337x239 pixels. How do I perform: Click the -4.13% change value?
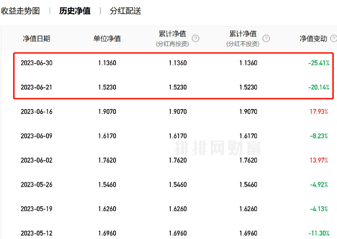(319, 209)
